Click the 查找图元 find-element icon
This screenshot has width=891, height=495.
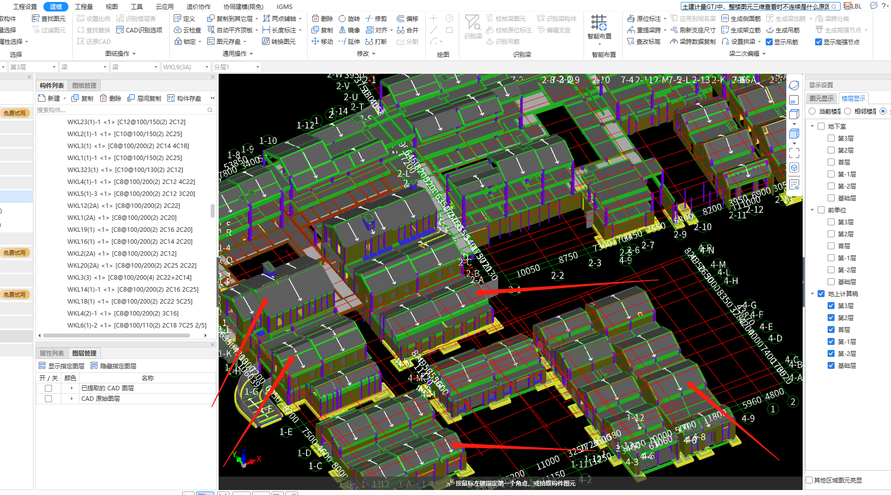click(36, 18)
